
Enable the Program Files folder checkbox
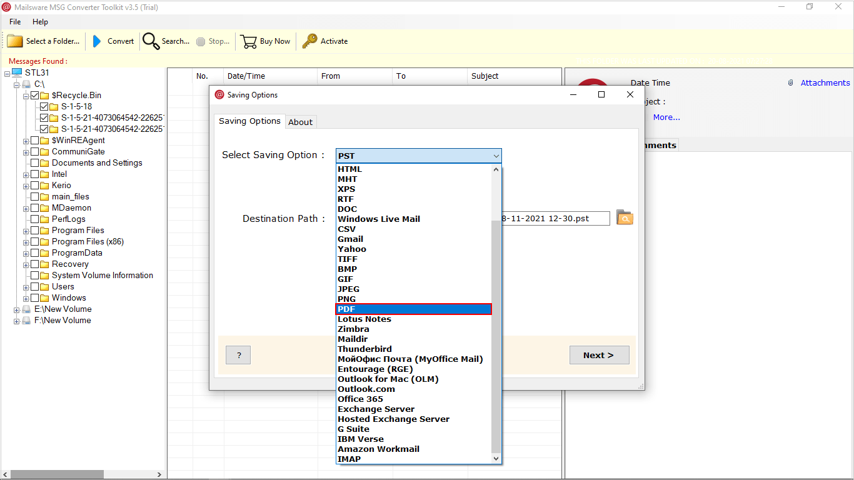34,230
